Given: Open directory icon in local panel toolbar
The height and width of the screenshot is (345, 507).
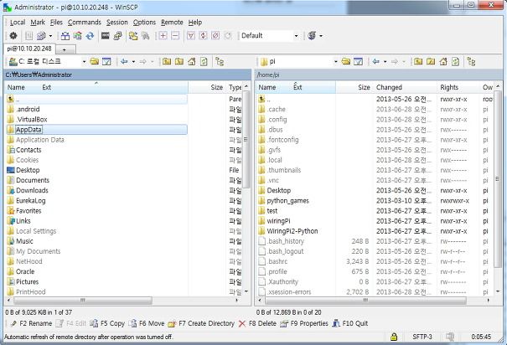Looking at the screenshot, I should [95, 61].
